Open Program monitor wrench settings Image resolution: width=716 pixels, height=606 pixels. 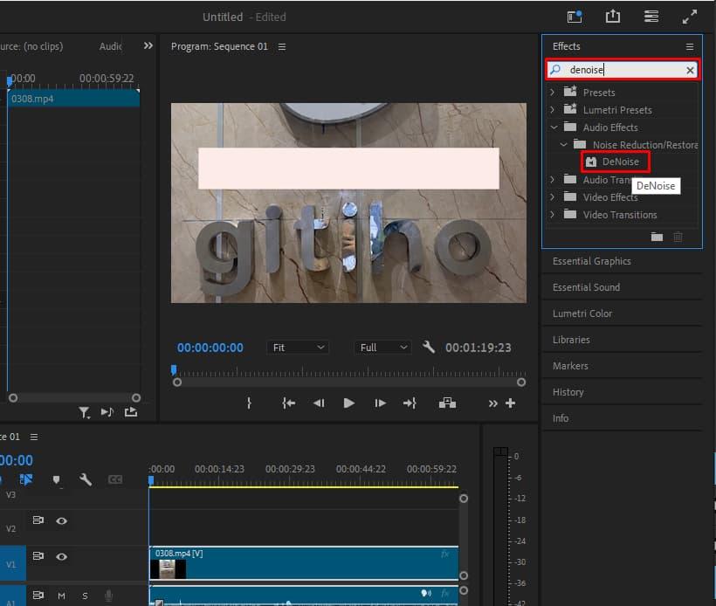pos(429,347)
